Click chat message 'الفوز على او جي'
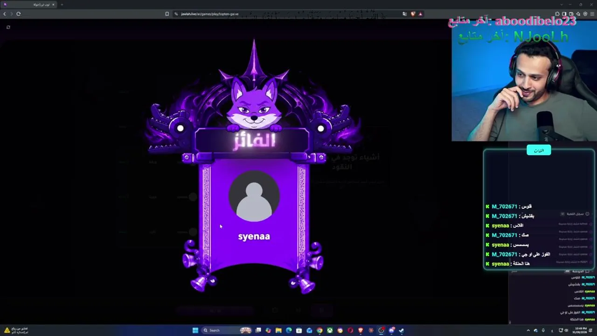The height and width of the screenshot is (336, 597). [536, 254]
